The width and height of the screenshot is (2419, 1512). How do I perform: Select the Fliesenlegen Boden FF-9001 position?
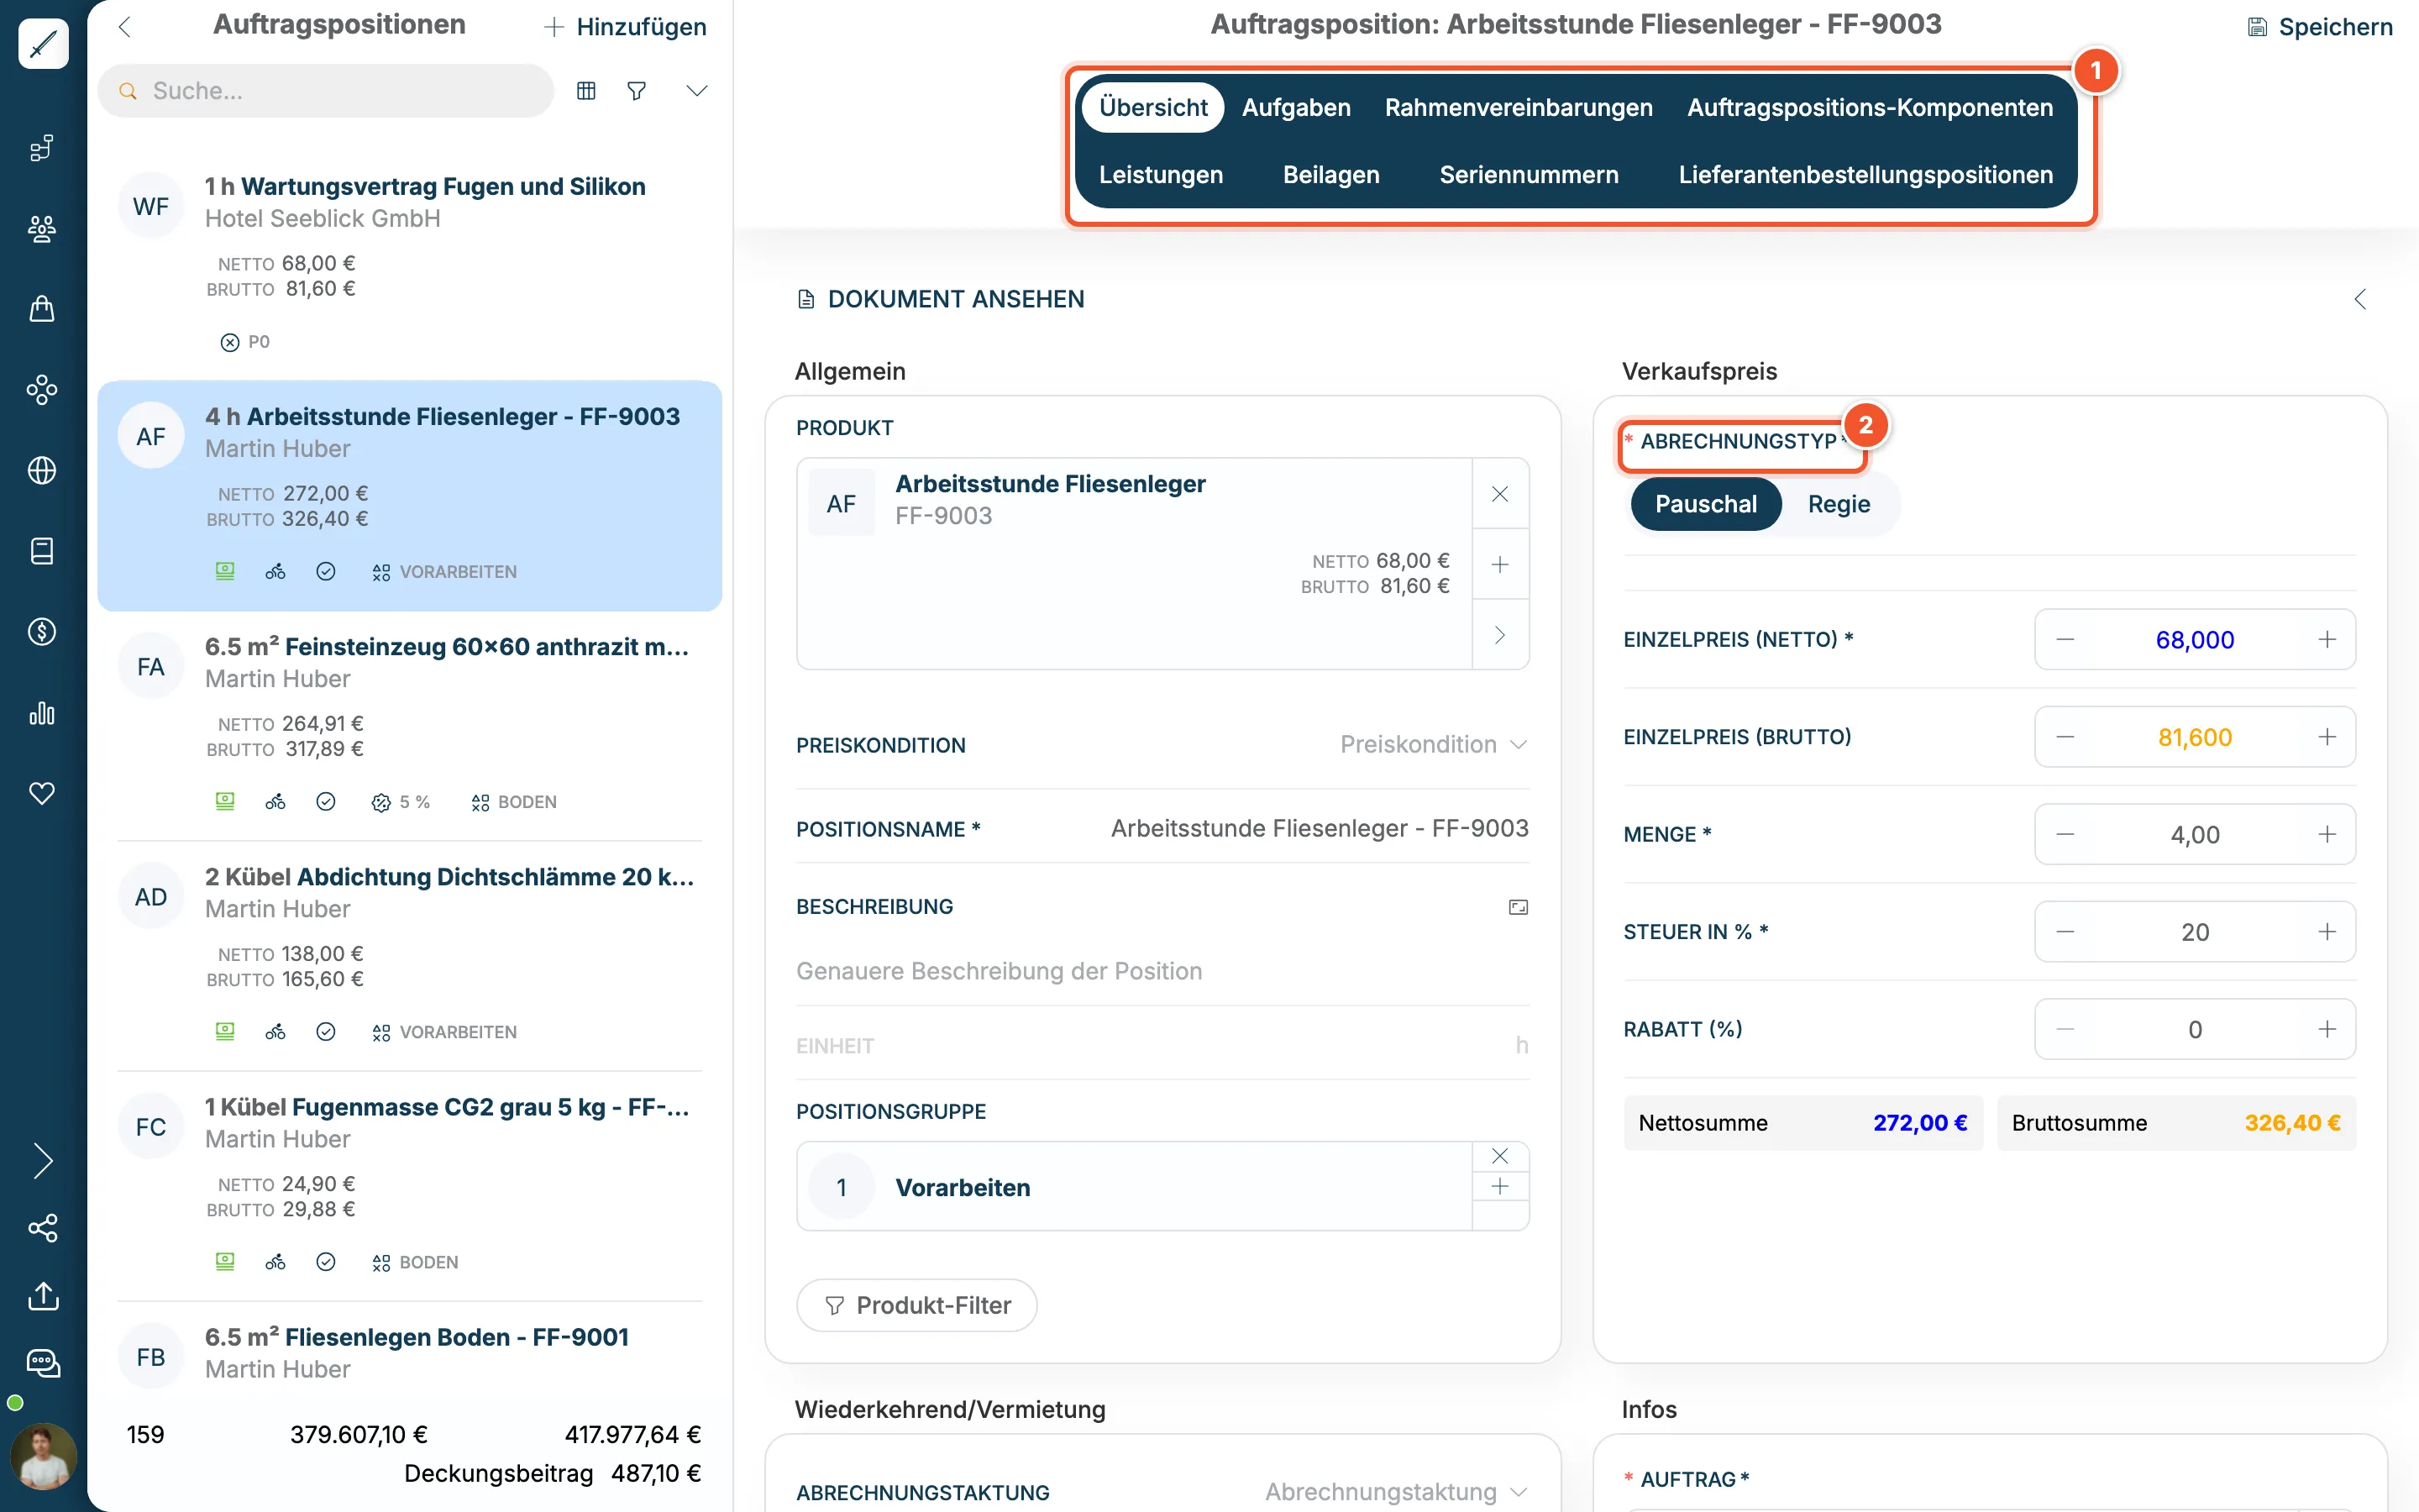[410, 1353]
